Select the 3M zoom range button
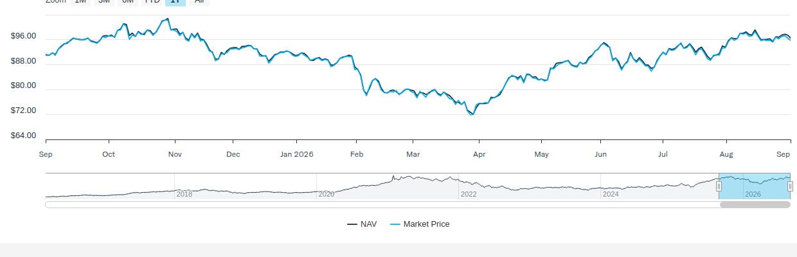 pyautogui.click(x=104, y=2)
